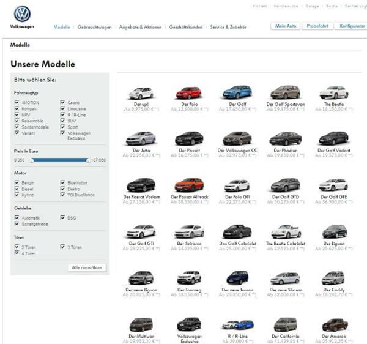The height and width of the screenshot is (344, 367).
Task: Toggle the DSG transmission checkbox
Action: tap(62, 217)
